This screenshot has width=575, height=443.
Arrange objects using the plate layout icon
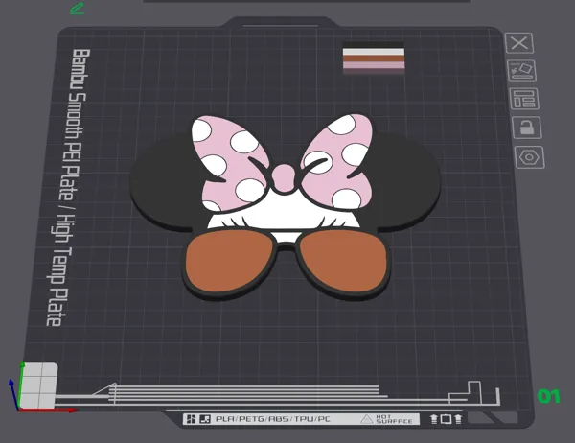point(524,99)
